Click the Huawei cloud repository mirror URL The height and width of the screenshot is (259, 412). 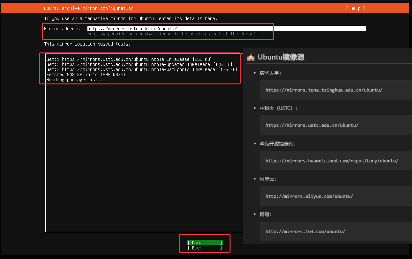click(x=332, y=161)
